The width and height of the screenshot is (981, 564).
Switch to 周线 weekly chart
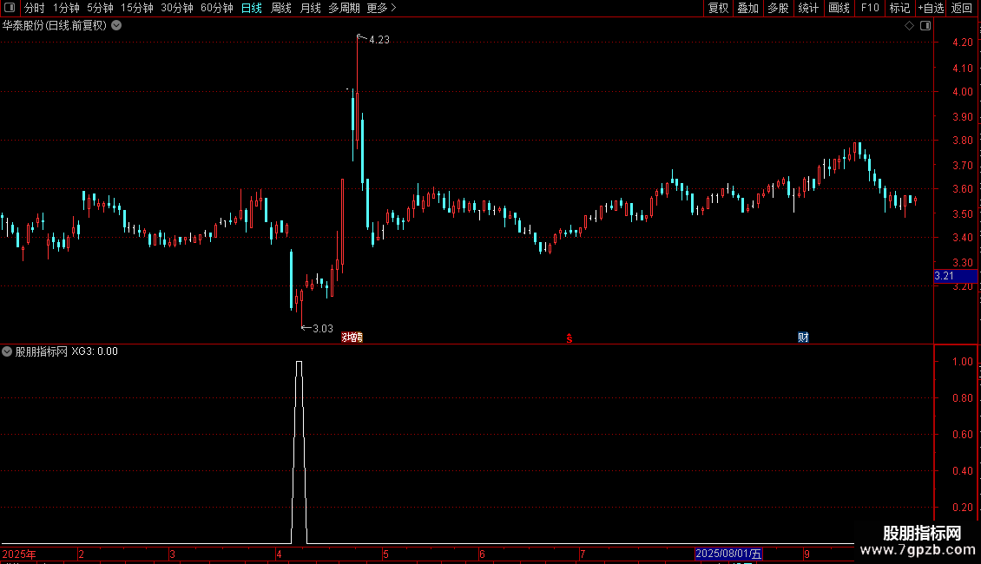pos(281,8)
